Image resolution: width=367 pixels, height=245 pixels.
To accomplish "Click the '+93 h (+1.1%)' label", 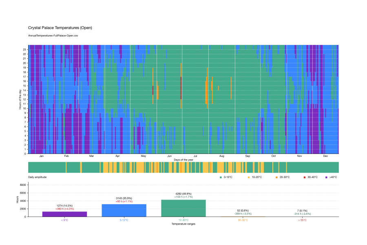I will tap(124, 201).
